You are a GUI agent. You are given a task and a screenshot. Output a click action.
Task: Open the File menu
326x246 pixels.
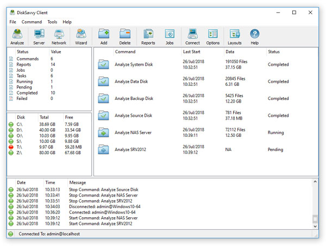point(12,22)
